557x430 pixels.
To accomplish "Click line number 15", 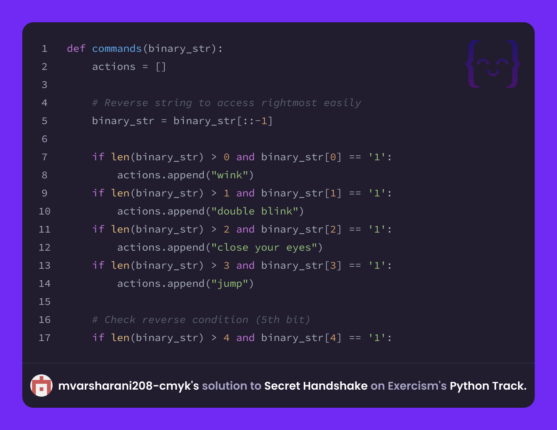I will click(x=45, y=302).
